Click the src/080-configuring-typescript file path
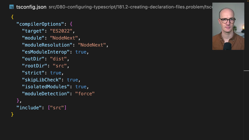This screenshot has width=249, height=140. pyautogui.click(x=130, y=7)
